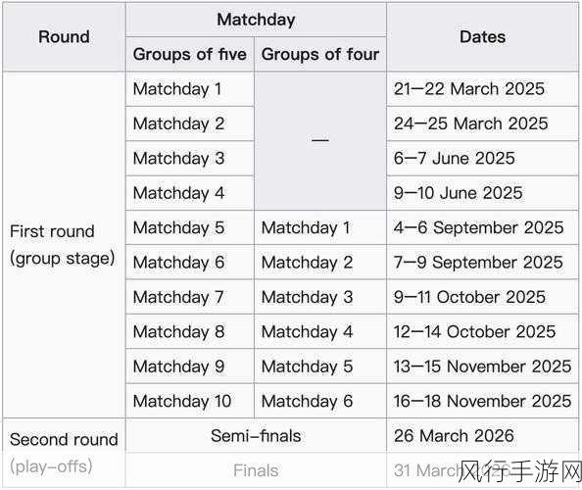Image resolution: width=582 pixels, height=490 pixels.
Task: Select the 21–22 March 2025 date cell
Action: coord(482,89)
